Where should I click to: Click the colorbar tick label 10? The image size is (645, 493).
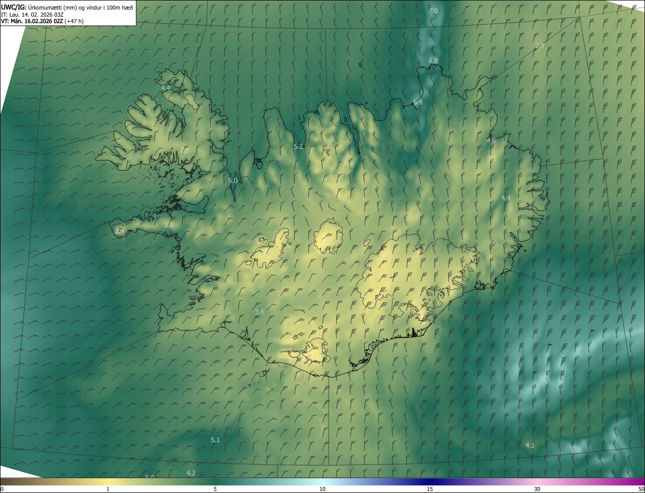point(322,489)
